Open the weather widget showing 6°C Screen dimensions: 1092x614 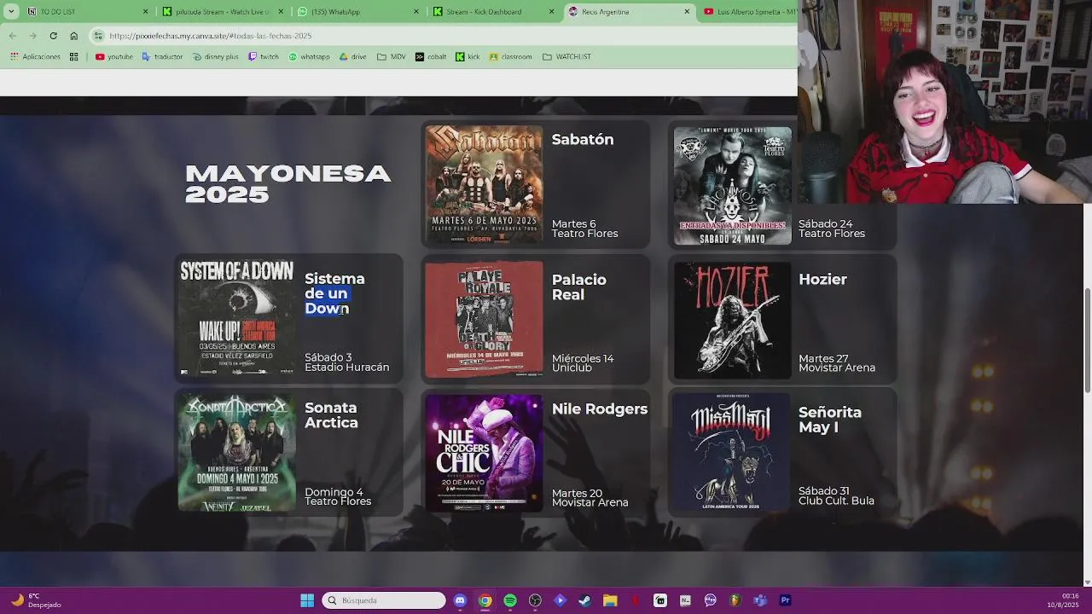[36, 600]
